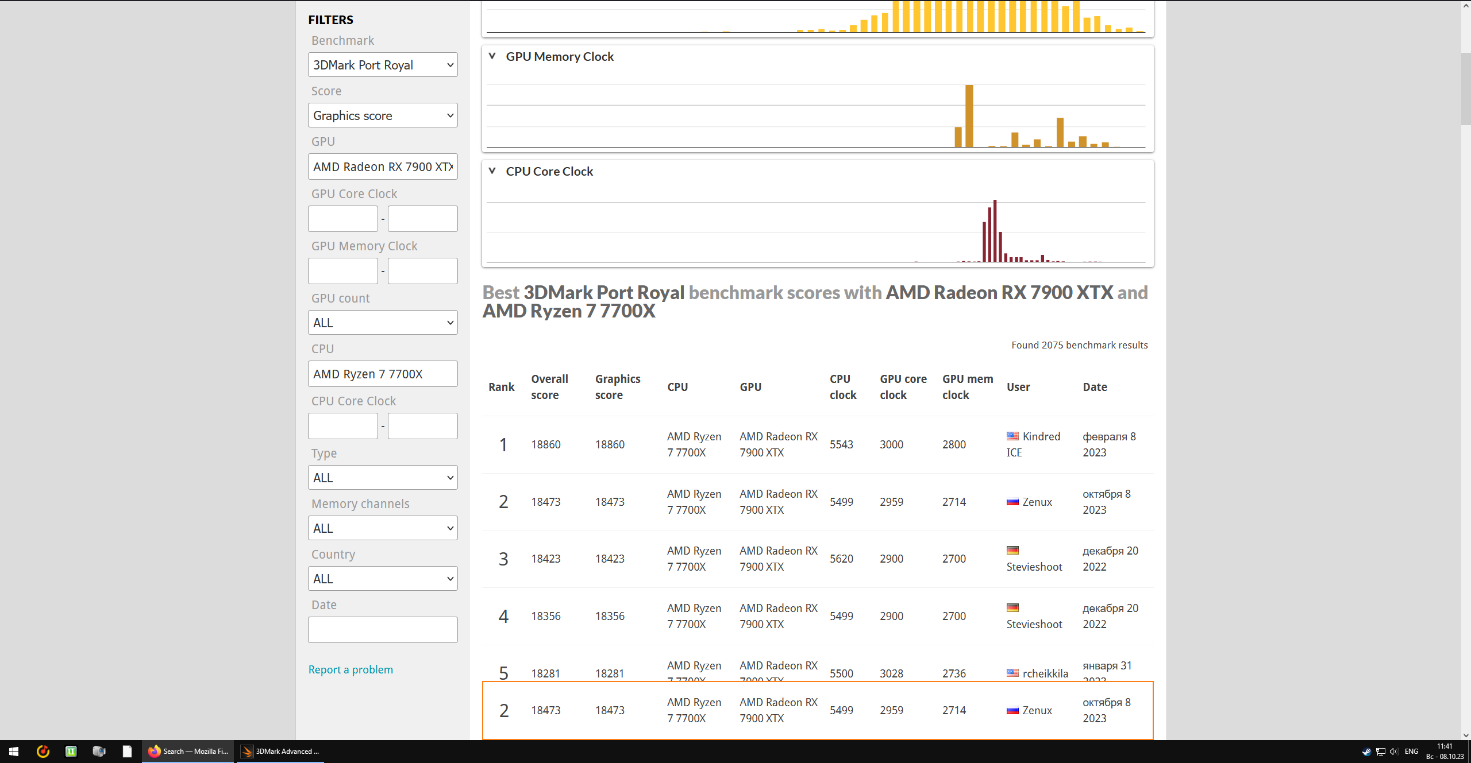The image size is (1471, 763).
Task: Open the camcorder taskbar icon
Action: point(99,752)
